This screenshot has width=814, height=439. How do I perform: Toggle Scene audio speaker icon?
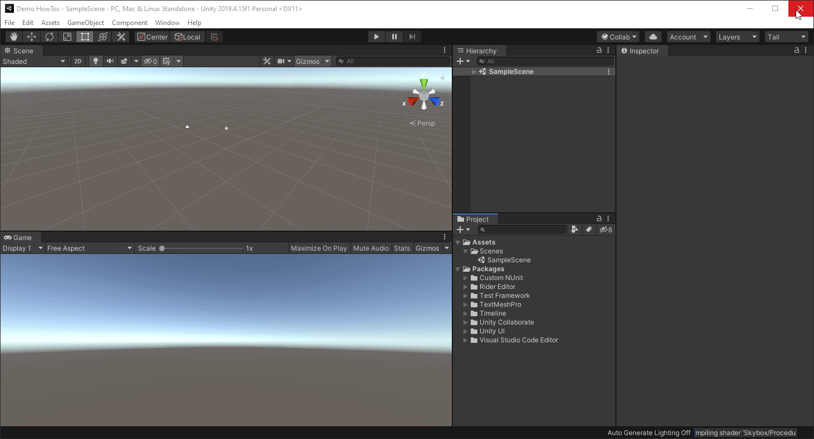pos(110,61)
